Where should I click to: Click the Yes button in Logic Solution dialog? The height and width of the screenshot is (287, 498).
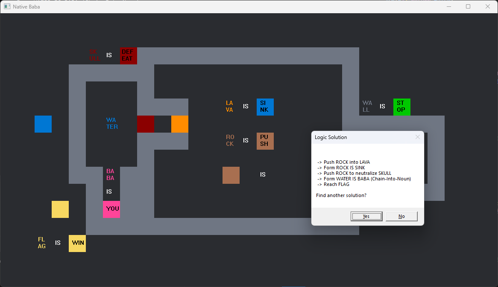pyautogui.click(x=366, y=216)
